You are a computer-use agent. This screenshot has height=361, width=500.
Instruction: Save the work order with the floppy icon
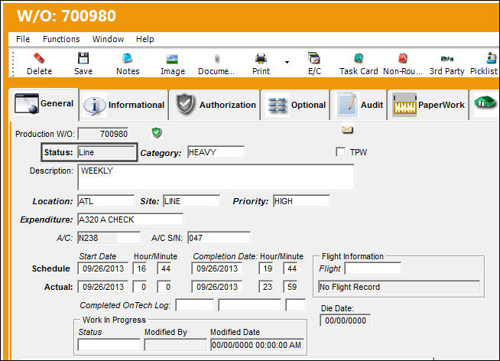(83, 59)
